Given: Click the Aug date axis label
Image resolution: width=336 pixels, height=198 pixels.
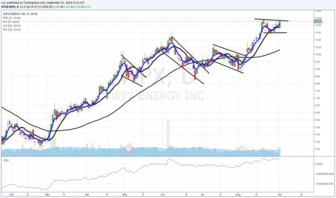Looking at the screenshot, I should 238,195.
